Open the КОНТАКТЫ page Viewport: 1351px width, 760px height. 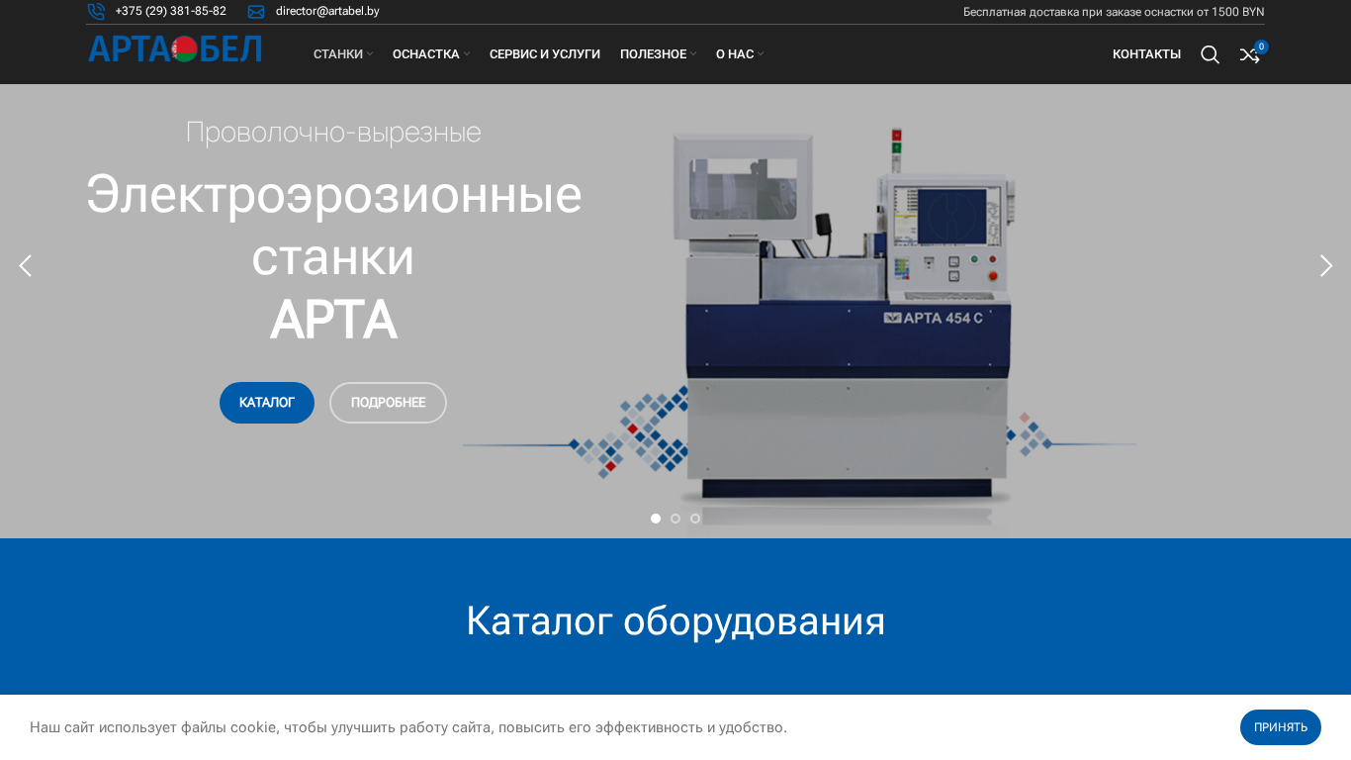pyautogui.click(x=1146, y=54)
